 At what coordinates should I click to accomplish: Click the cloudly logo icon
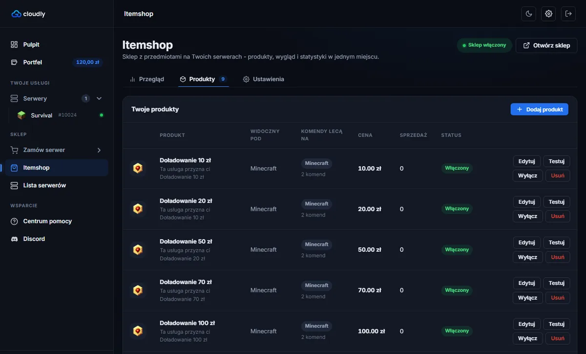click(x=16, y=14)
